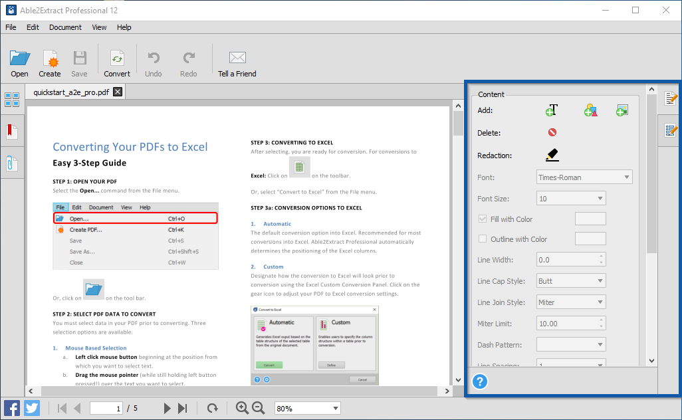The width and height of the screenshot is (682, 420).
Task: Click the horizontal scrollbar right arrow
Action: (447, 391)
